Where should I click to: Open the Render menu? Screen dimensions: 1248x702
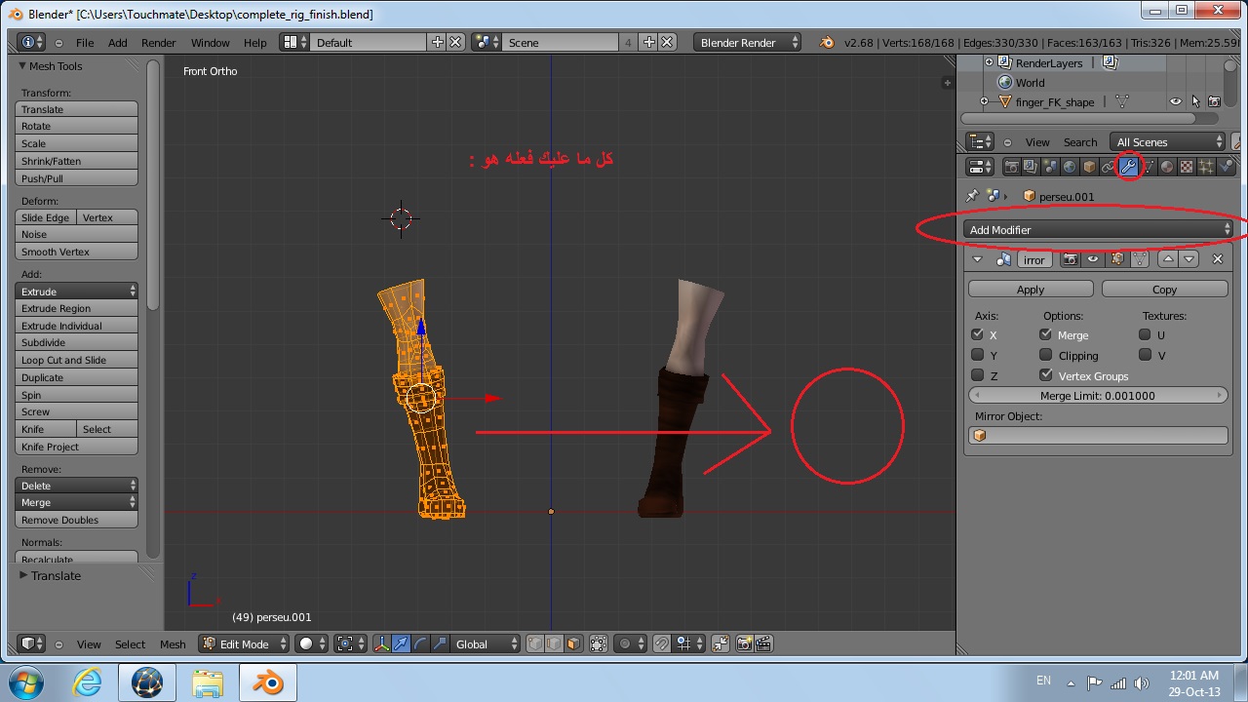click(158, 43)
